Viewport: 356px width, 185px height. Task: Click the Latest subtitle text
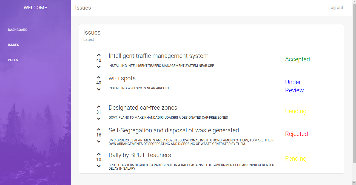[x=89, y=39]
